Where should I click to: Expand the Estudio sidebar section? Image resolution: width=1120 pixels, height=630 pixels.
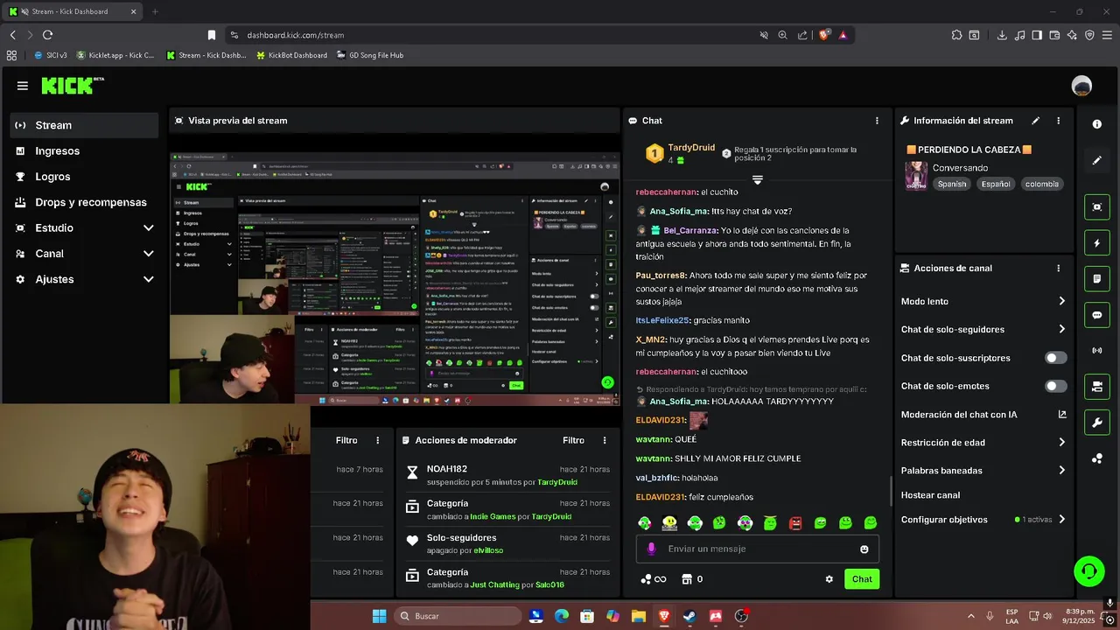tap(84, 227)
